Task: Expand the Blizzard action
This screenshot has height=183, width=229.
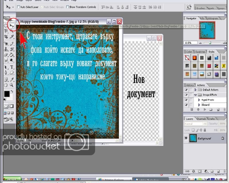Action: tap(199, 105)
